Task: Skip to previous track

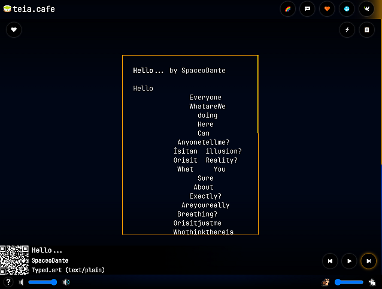Action: [x=330, y=261]
